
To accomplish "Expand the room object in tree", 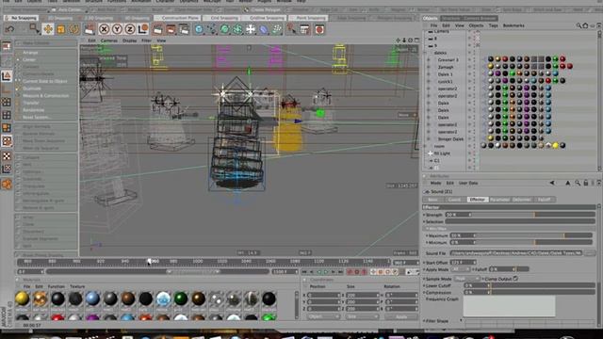I will (x=425, y=146).
